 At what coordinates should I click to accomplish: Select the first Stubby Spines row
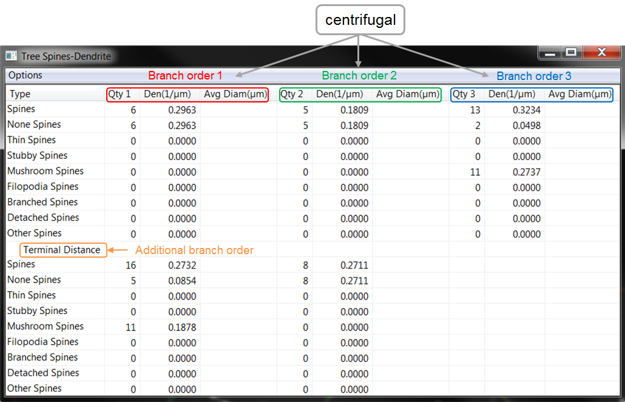tap(37, 156)
